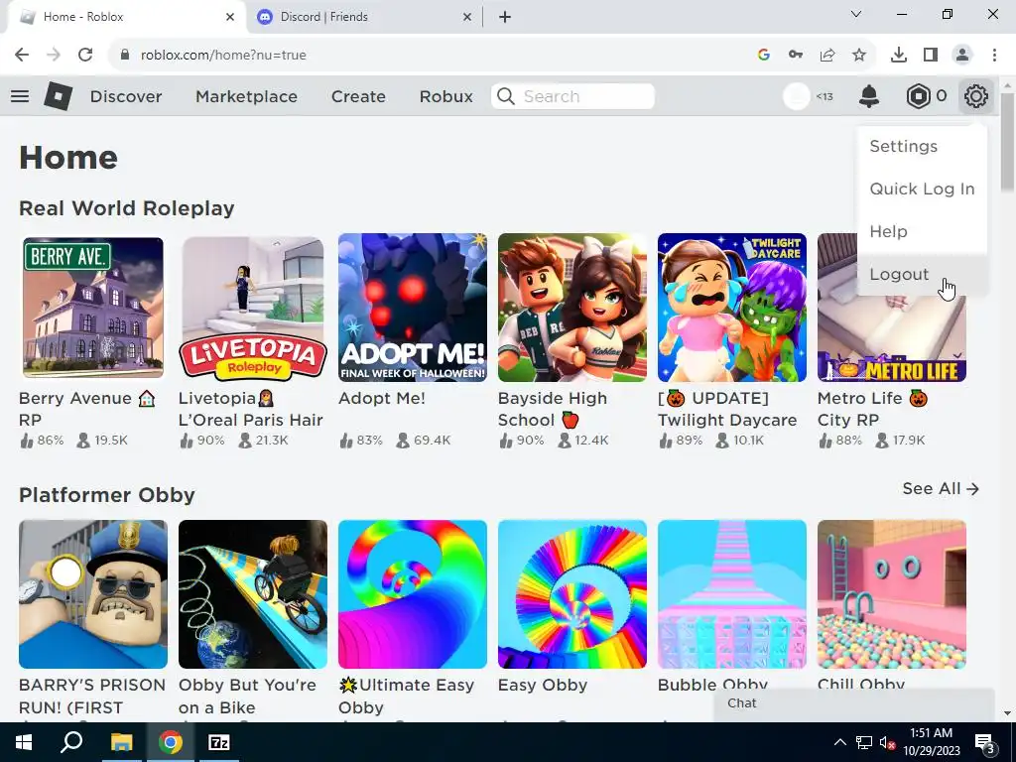Image resolution: width=1016 pixels, height=762 pixels.
Task: Click See All for Platformer Obby
Action: click(x=941, y=488)
